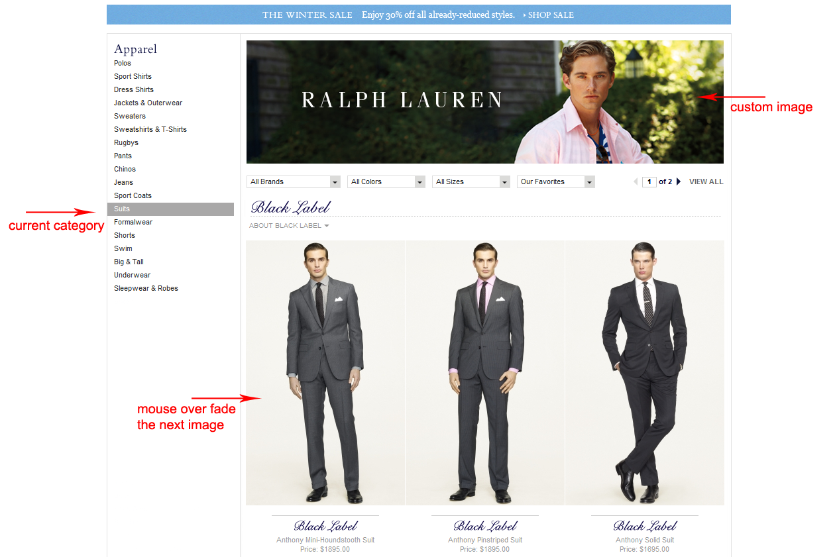This screenshot has width=837, height=557.
Task: Go to the next page arrow
Action: [x=678, y=181]
